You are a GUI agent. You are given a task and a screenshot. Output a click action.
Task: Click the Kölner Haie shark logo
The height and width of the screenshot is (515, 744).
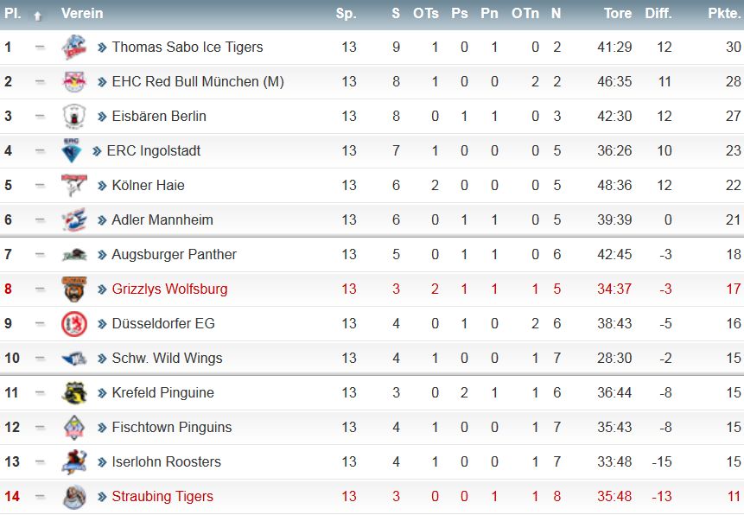(74, 185)
